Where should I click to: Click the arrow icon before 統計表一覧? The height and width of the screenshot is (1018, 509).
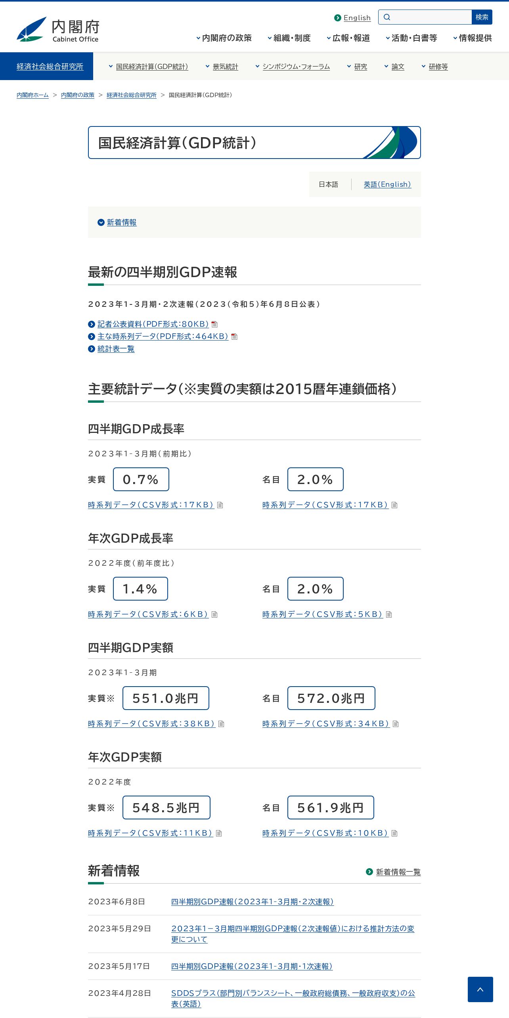(92, 349)
